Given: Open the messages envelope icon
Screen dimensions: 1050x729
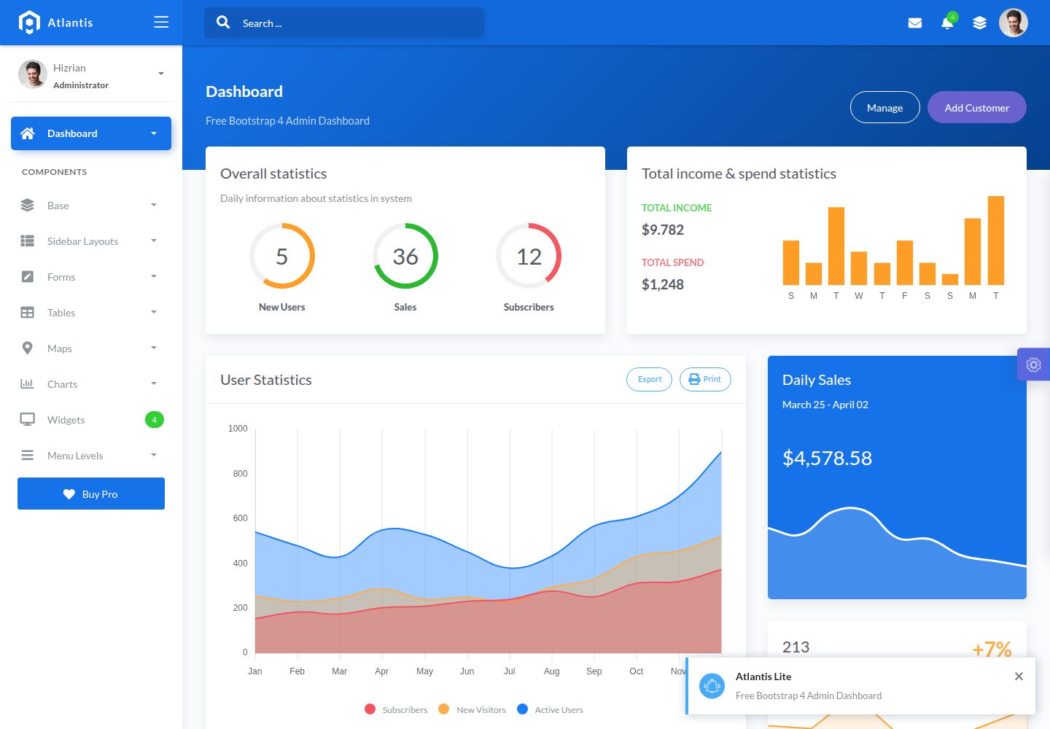Looking at the screenshot, I should coord(915,23).
